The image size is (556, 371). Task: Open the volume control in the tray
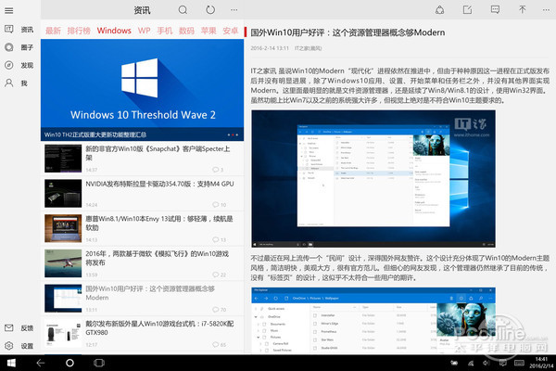486,363
